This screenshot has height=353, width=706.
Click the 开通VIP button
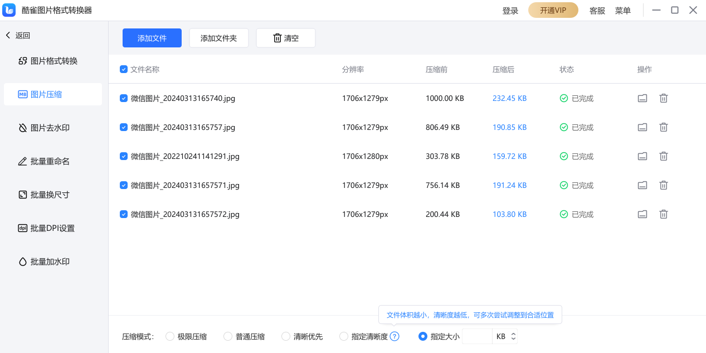coord(553,11)
